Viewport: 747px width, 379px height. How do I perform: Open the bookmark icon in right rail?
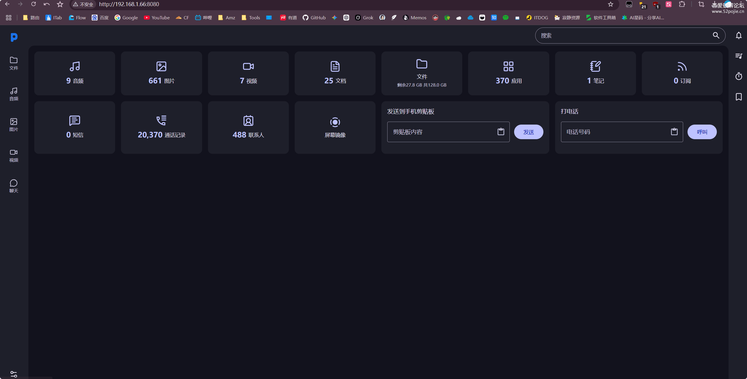point(739,97)
